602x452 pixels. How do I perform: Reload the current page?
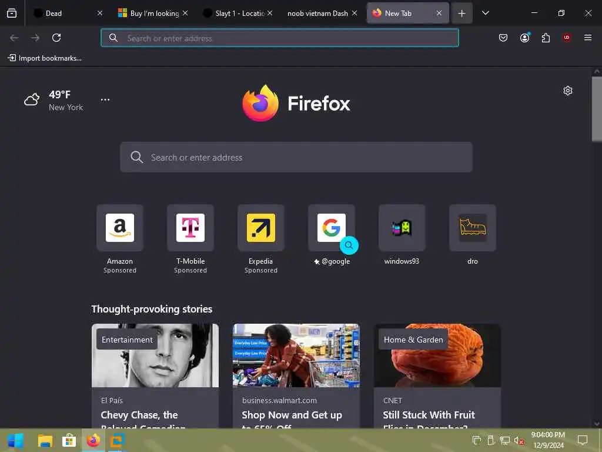coord(56,38)
